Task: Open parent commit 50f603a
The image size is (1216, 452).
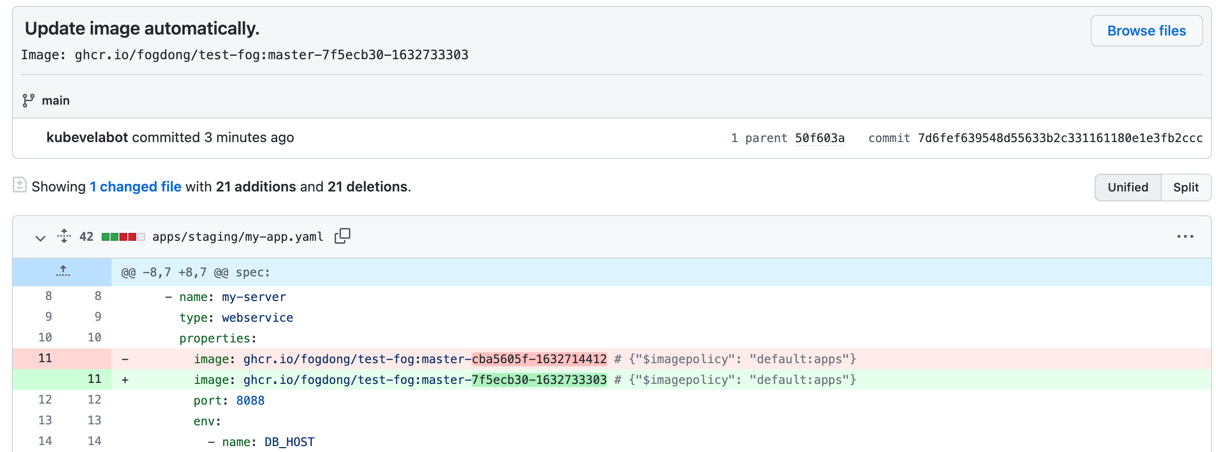Action: 819,138
